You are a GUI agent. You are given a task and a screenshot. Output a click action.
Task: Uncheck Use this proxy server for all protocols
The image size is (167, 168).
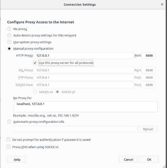[35, 63]
